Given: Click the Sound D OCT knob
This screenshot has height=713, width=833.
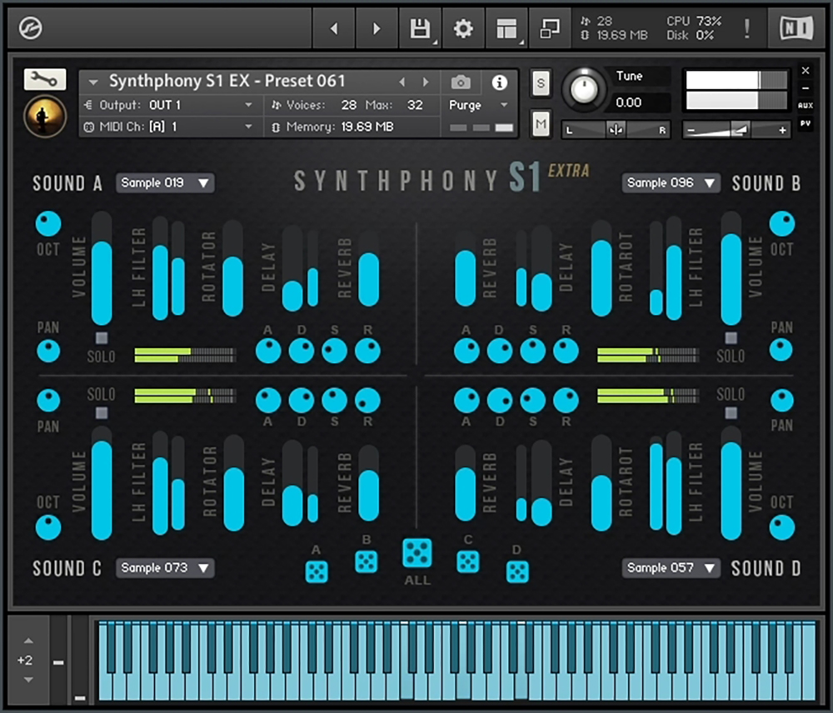Looking at the screenshot, I should pos(782,527).
